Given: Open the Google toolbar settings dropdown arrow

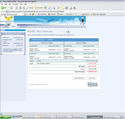Looking at the screenshot, I should click(x=35, y=14).
